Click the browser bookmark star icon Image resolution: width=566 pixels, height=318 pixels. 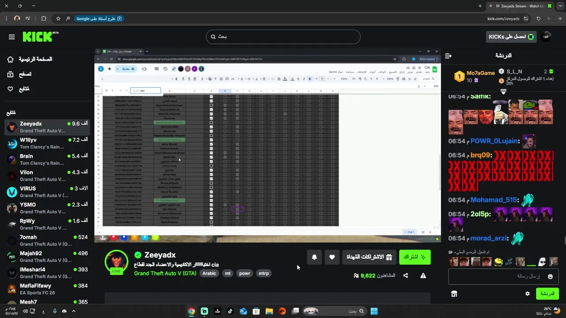tap(58, 19)
